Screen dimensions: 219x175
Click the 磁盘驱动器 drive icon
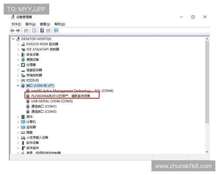[23, 70]
